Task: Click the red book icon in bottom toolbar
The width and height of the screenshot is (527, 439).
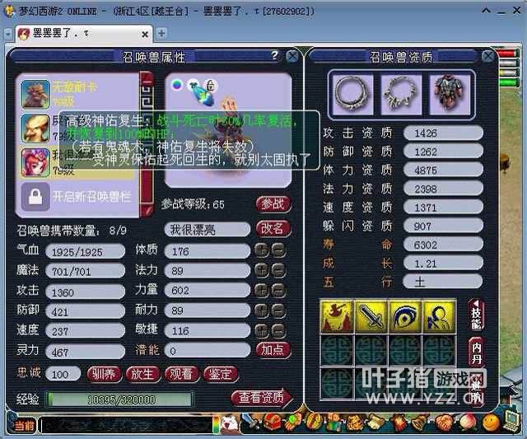Action: tap(398, 422)
